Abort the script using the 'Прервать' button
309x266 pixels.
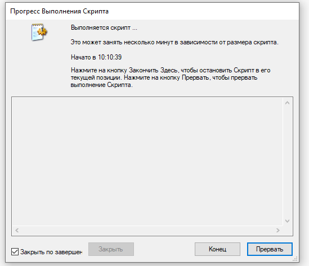(x=270, y=249)
